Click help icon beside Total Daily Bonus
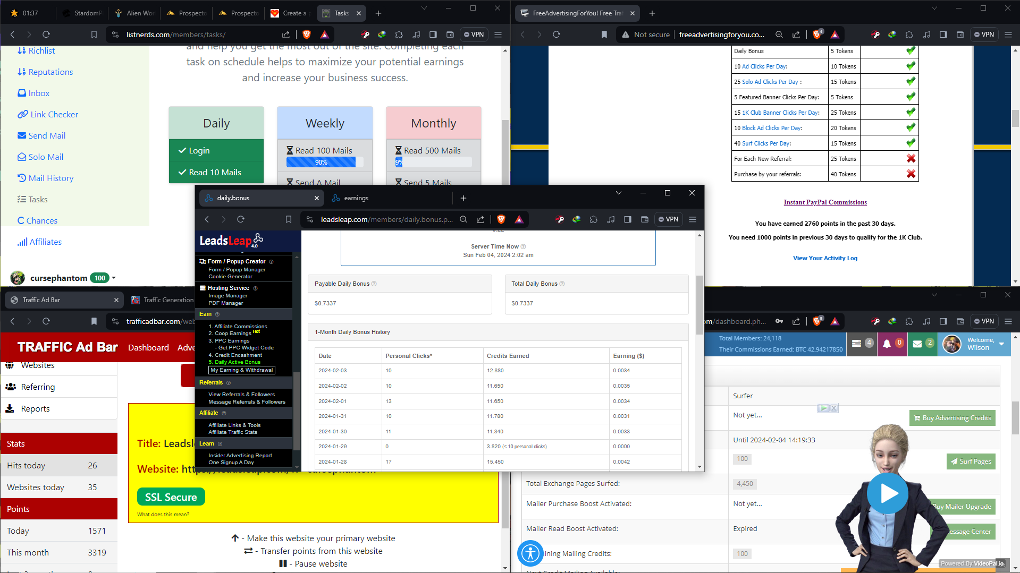Viewport: 1020px width, 573px height. coord(562,284)
